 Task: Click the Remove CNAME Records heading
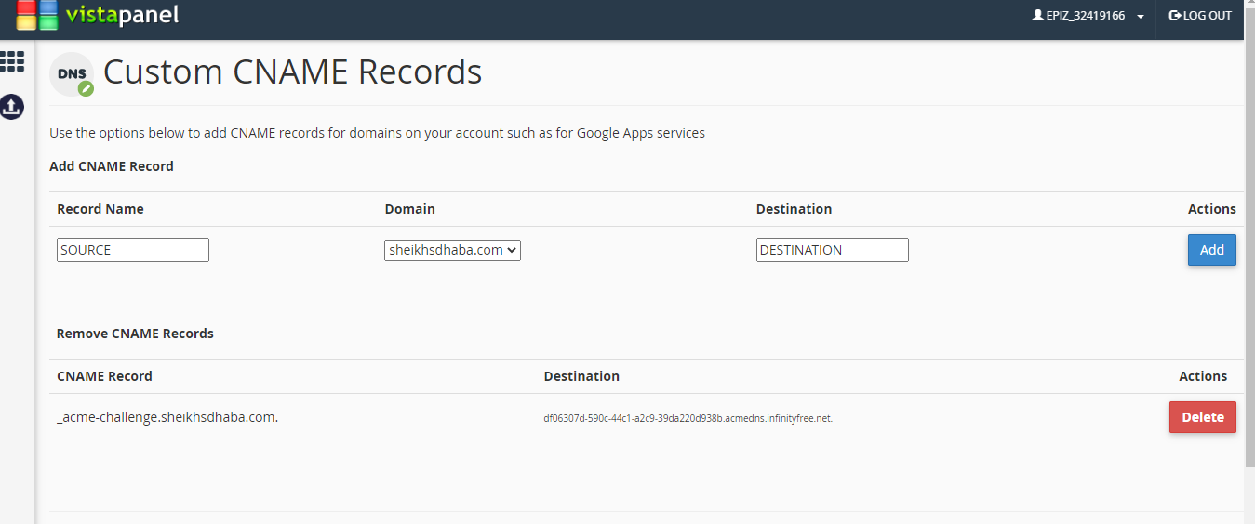pyautogui.click(x=135, y=334)
